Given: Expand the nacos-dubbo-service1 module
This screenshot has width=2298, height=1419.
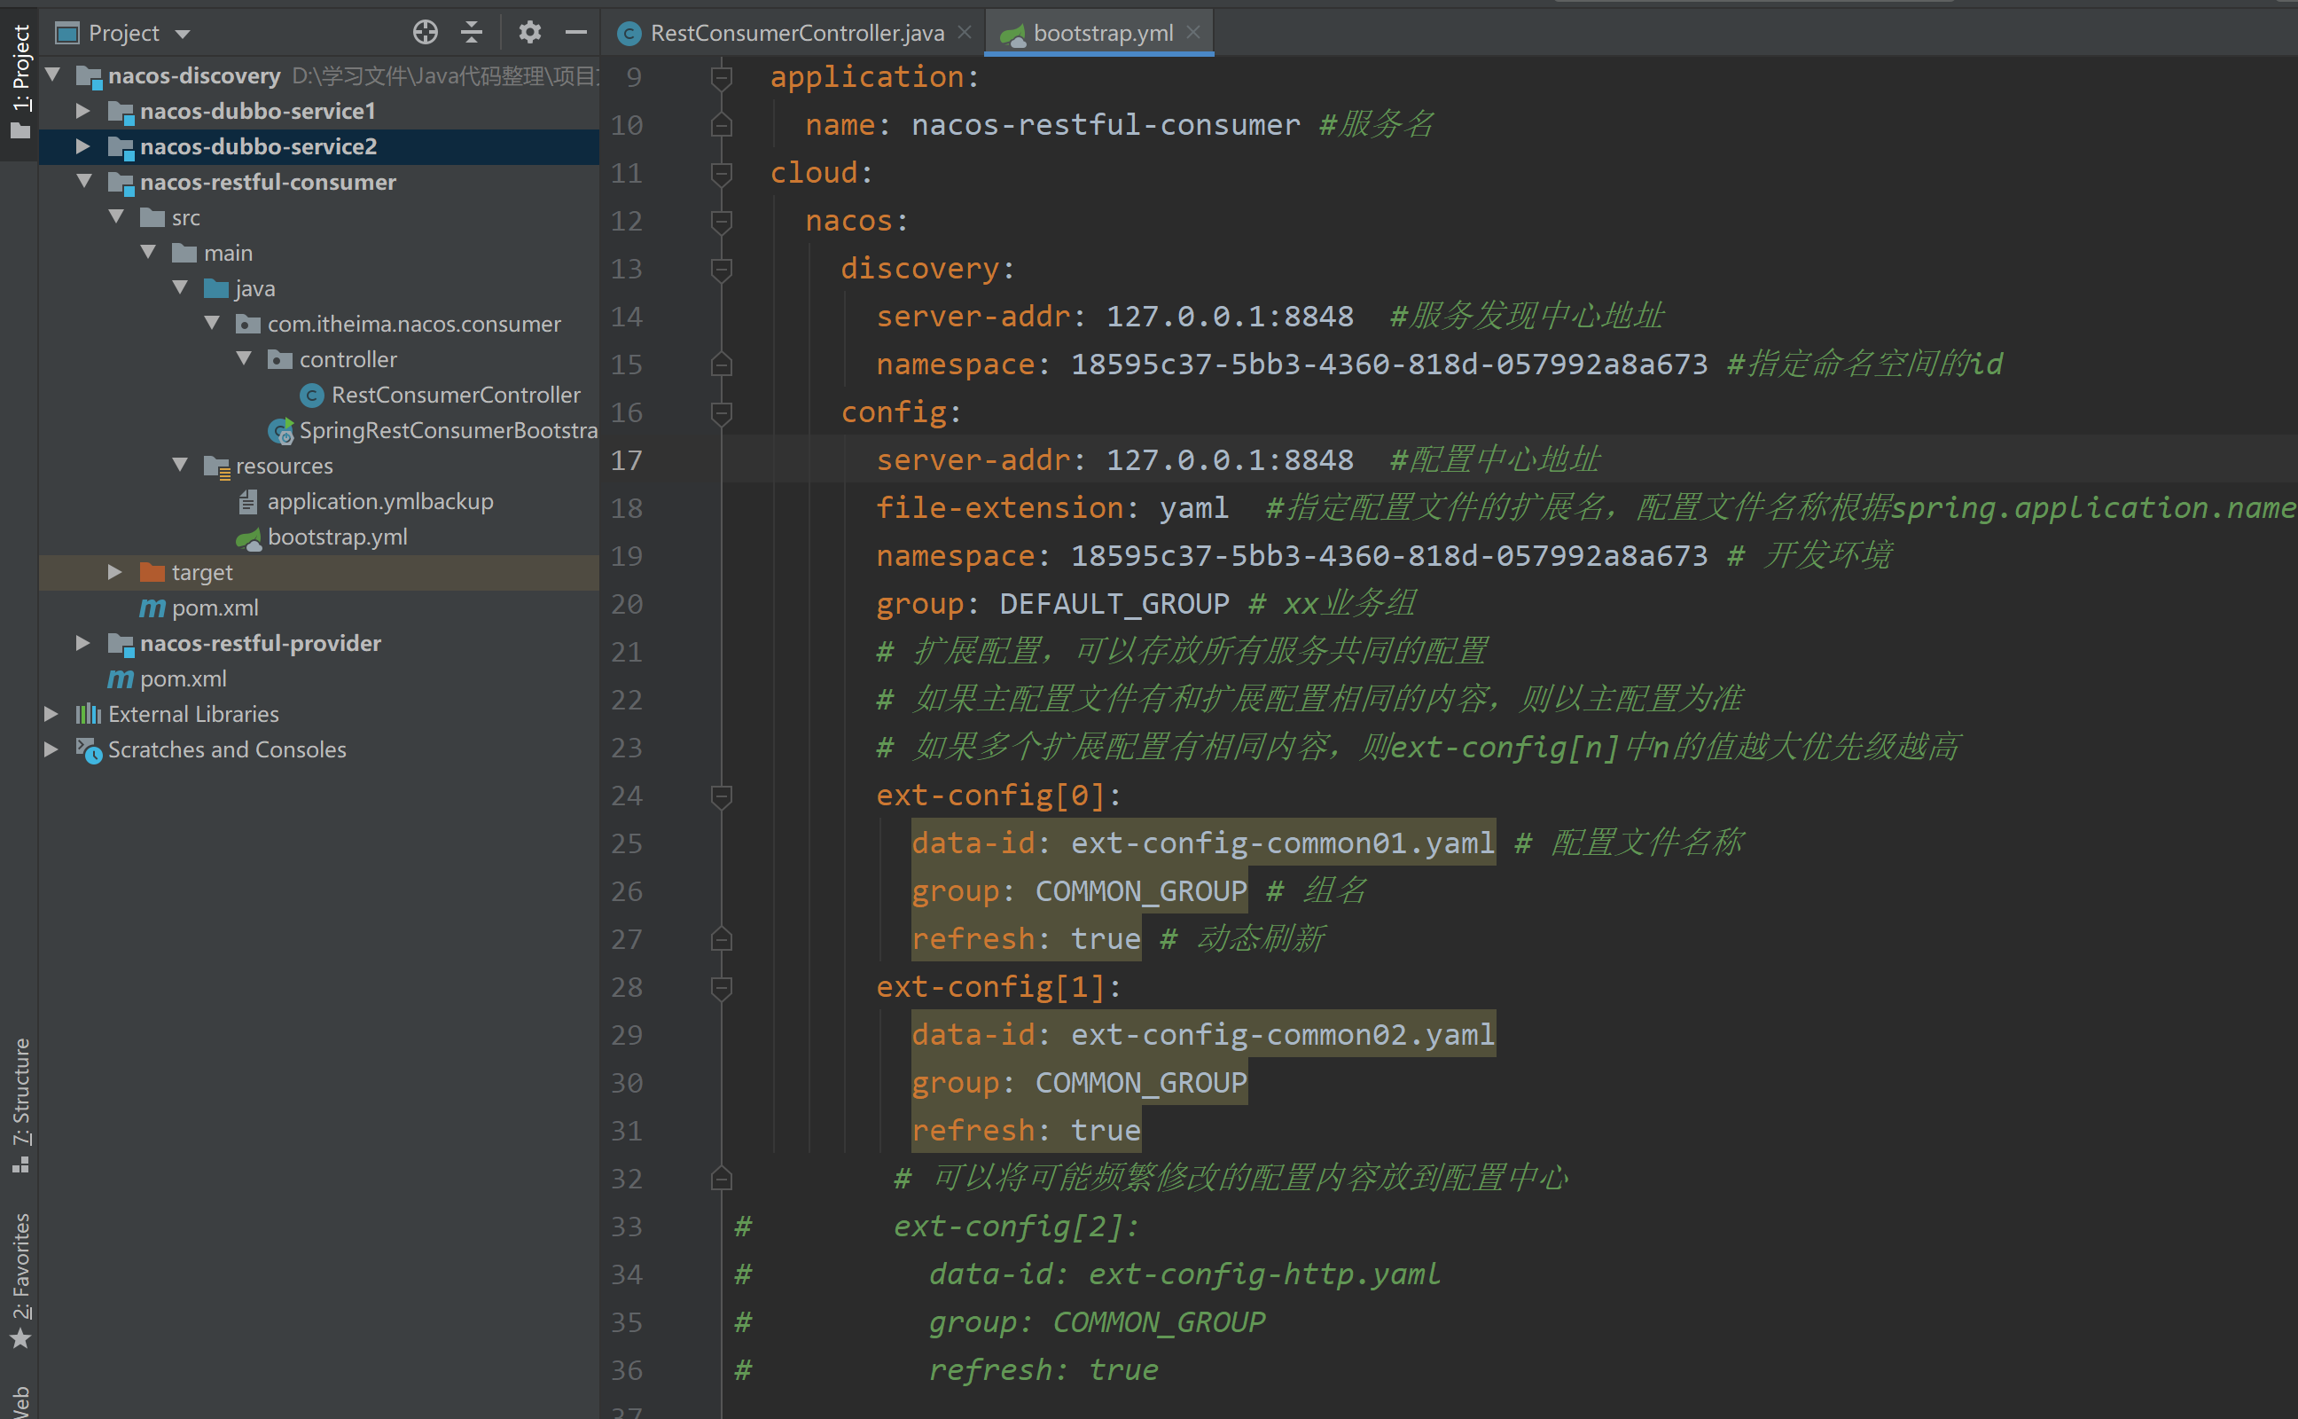Looking at the screenshot, I should [83, 111].
